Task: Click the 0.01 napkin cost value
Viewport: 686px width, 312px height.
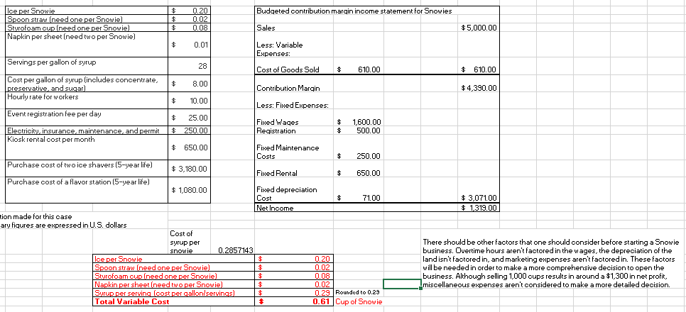Action: 190,44
